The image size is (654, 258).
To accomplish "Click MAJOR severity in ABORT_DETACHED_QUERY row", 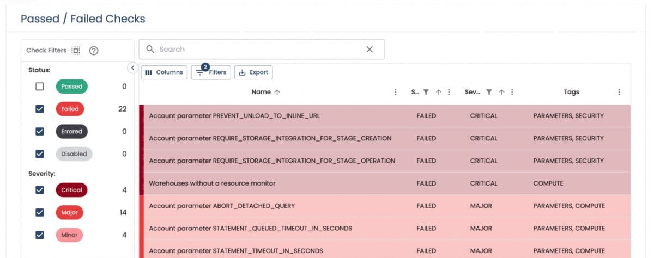I will click(481, 206).
